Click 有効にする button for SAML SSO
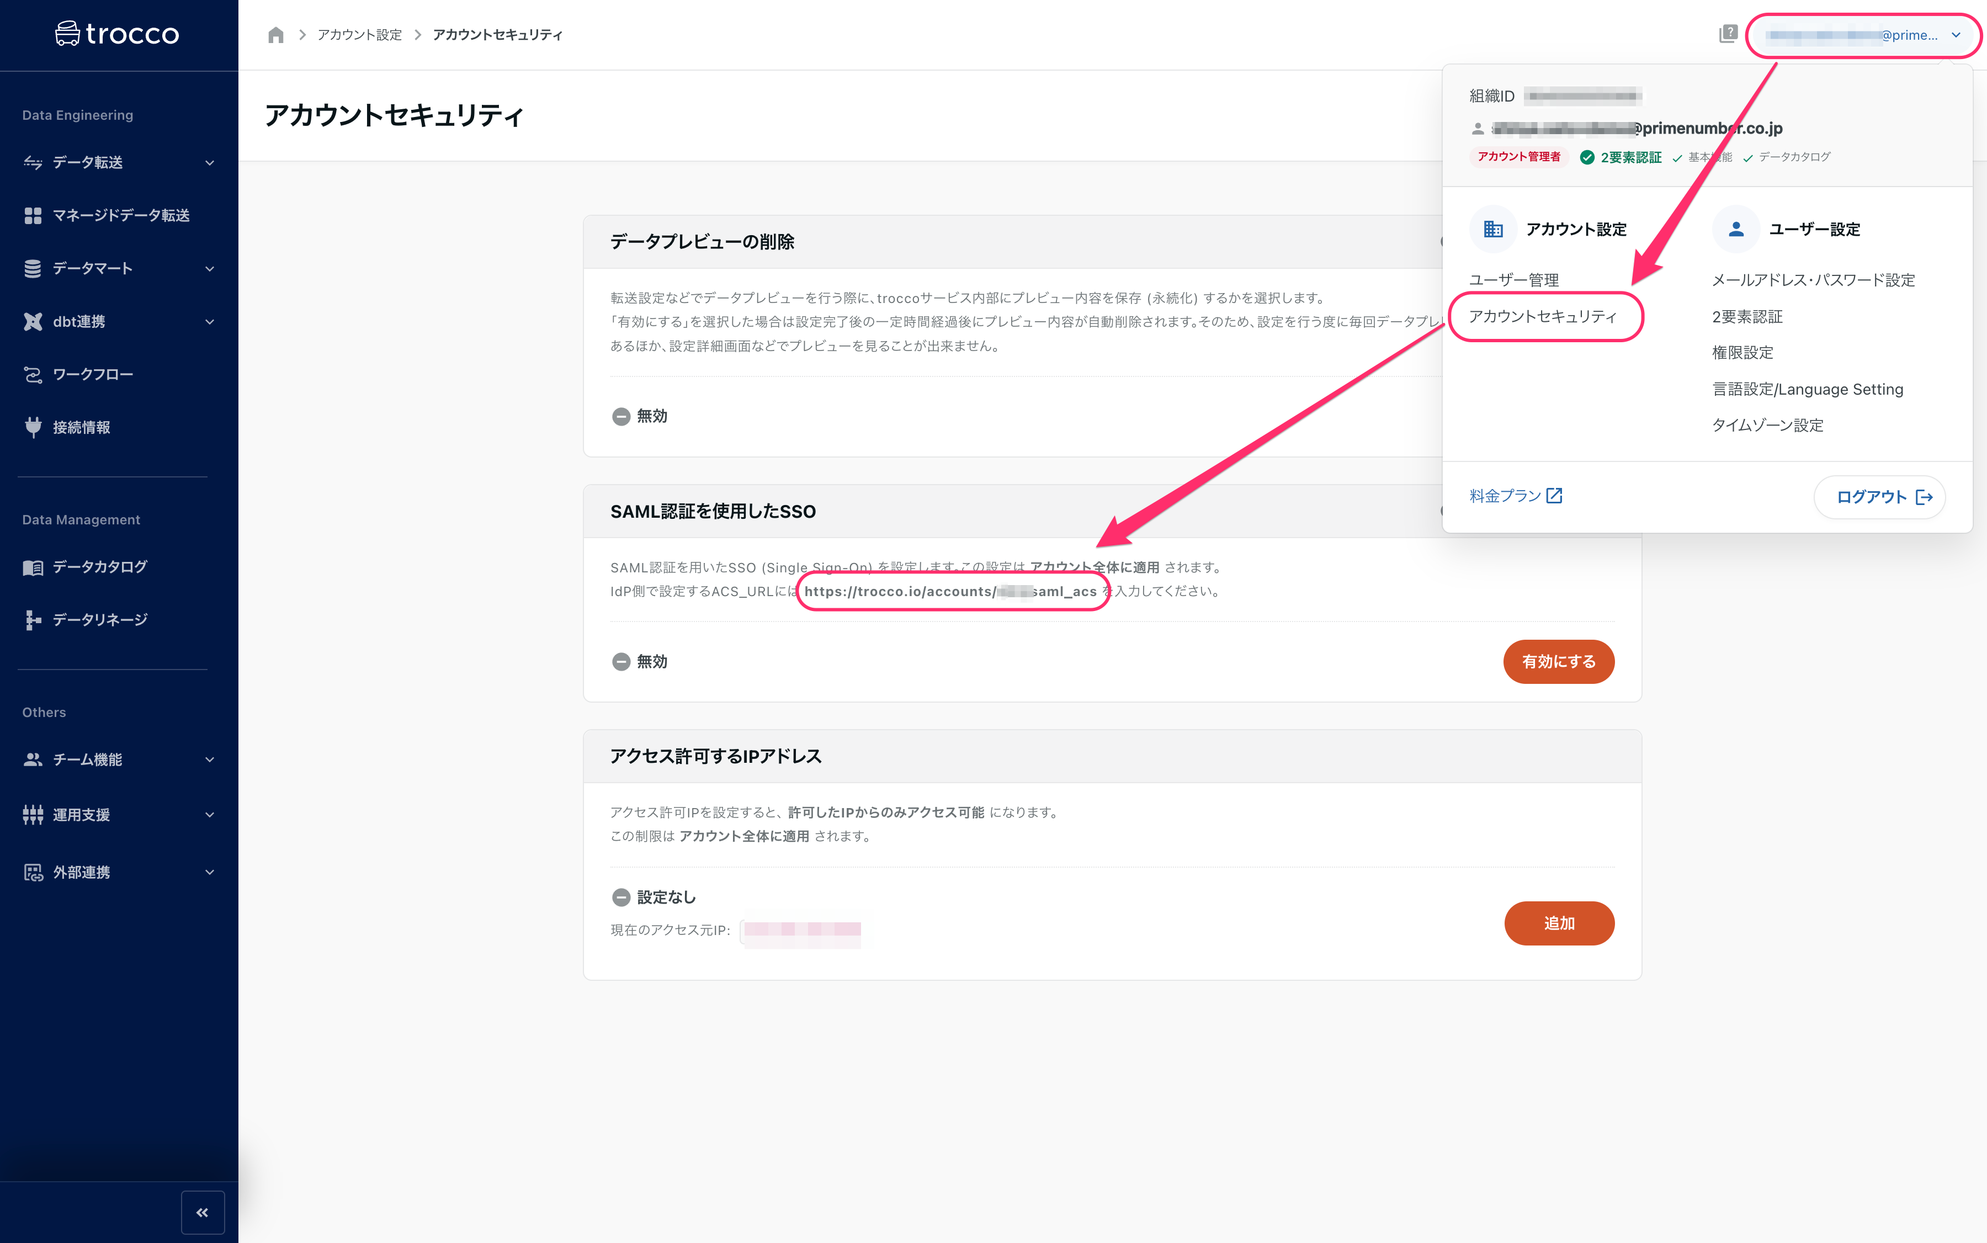Viewport: 1987px width, 1243px height. coord(1558,660)
